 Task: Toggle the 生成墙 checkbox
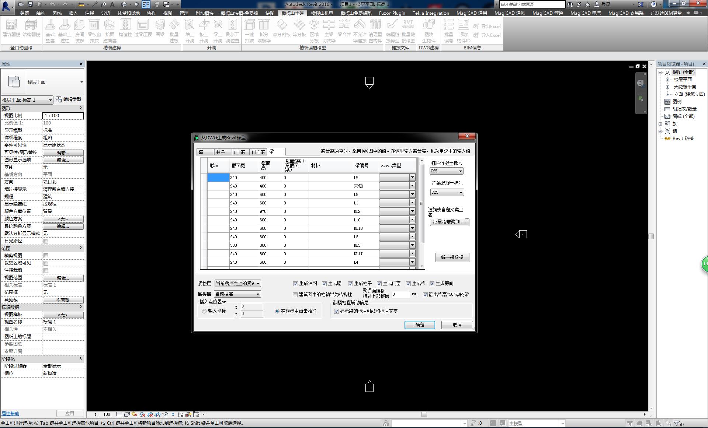click(x=324, y=284)
